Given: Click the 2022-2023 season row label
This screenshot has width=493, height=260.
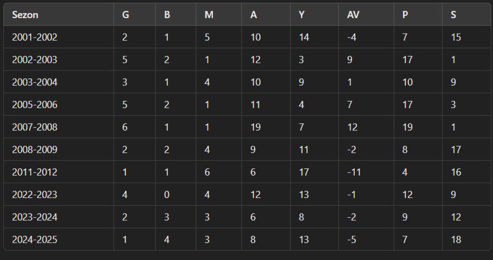Looking at the screenshot, I should pyautogui.click(x=35, y=195).
